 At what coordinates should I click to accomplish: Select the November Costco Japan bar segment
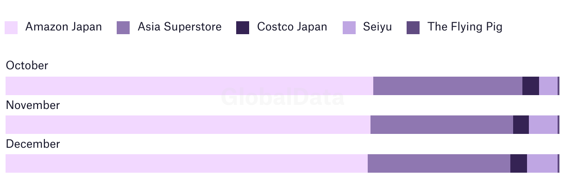pyautogui.click(x=521, y=125)
